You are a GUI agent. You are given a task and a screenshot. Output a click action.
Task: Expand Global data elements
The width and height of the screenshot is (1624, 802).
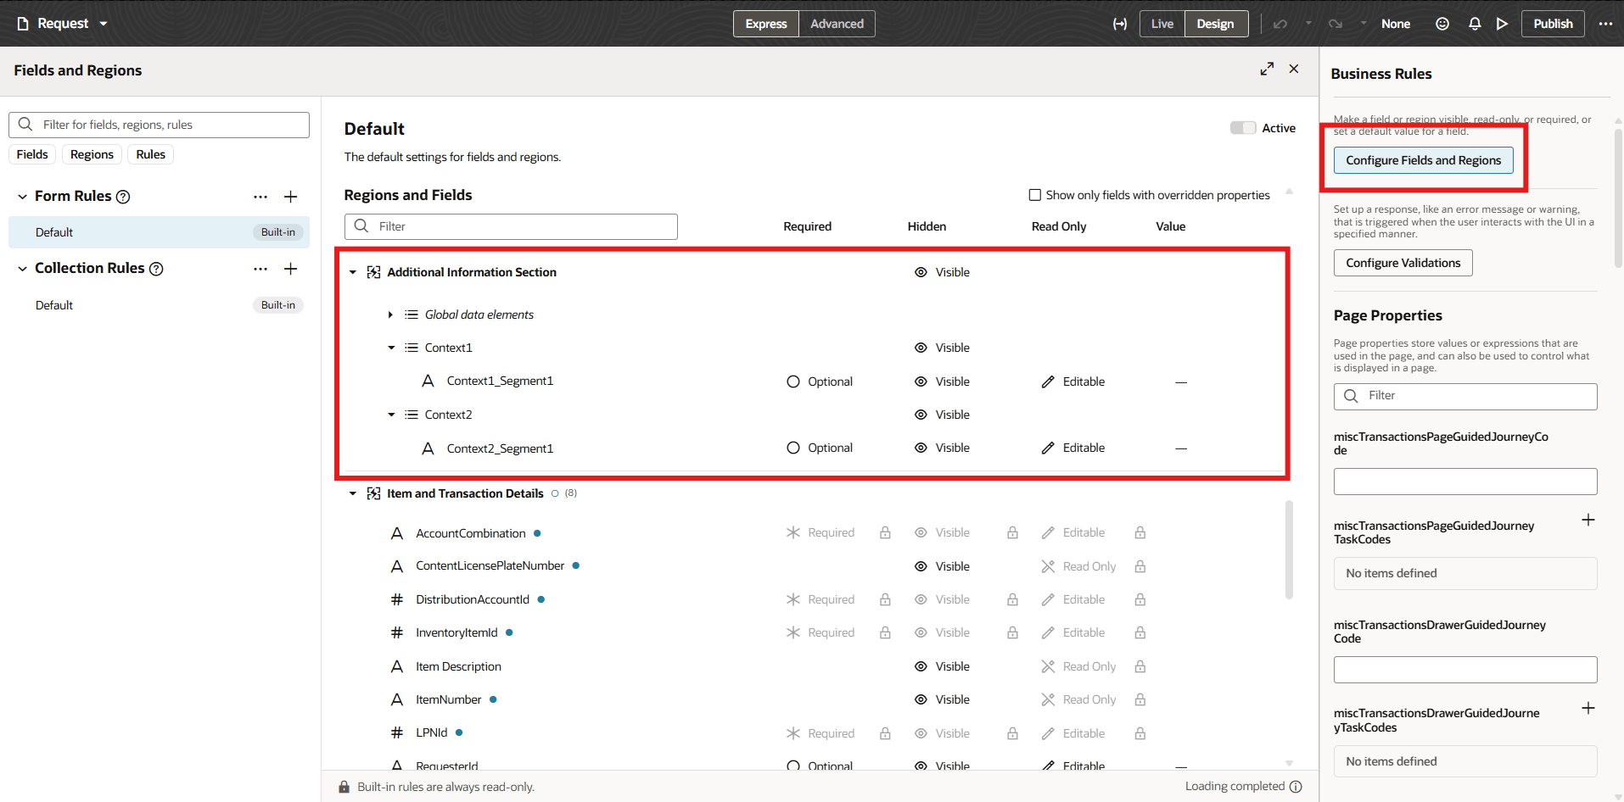390,315
